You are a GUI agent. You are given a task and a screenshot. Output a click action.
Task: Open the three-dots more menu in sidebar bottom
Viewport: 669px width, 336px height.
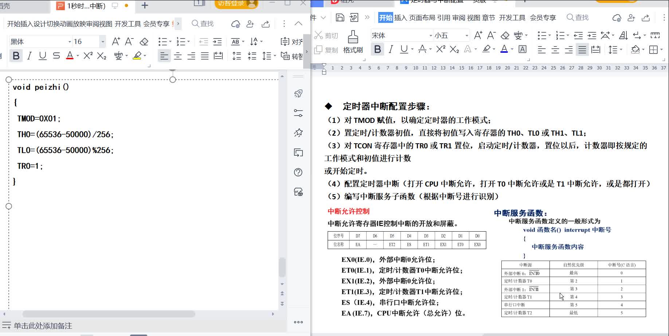click(298, 322)
